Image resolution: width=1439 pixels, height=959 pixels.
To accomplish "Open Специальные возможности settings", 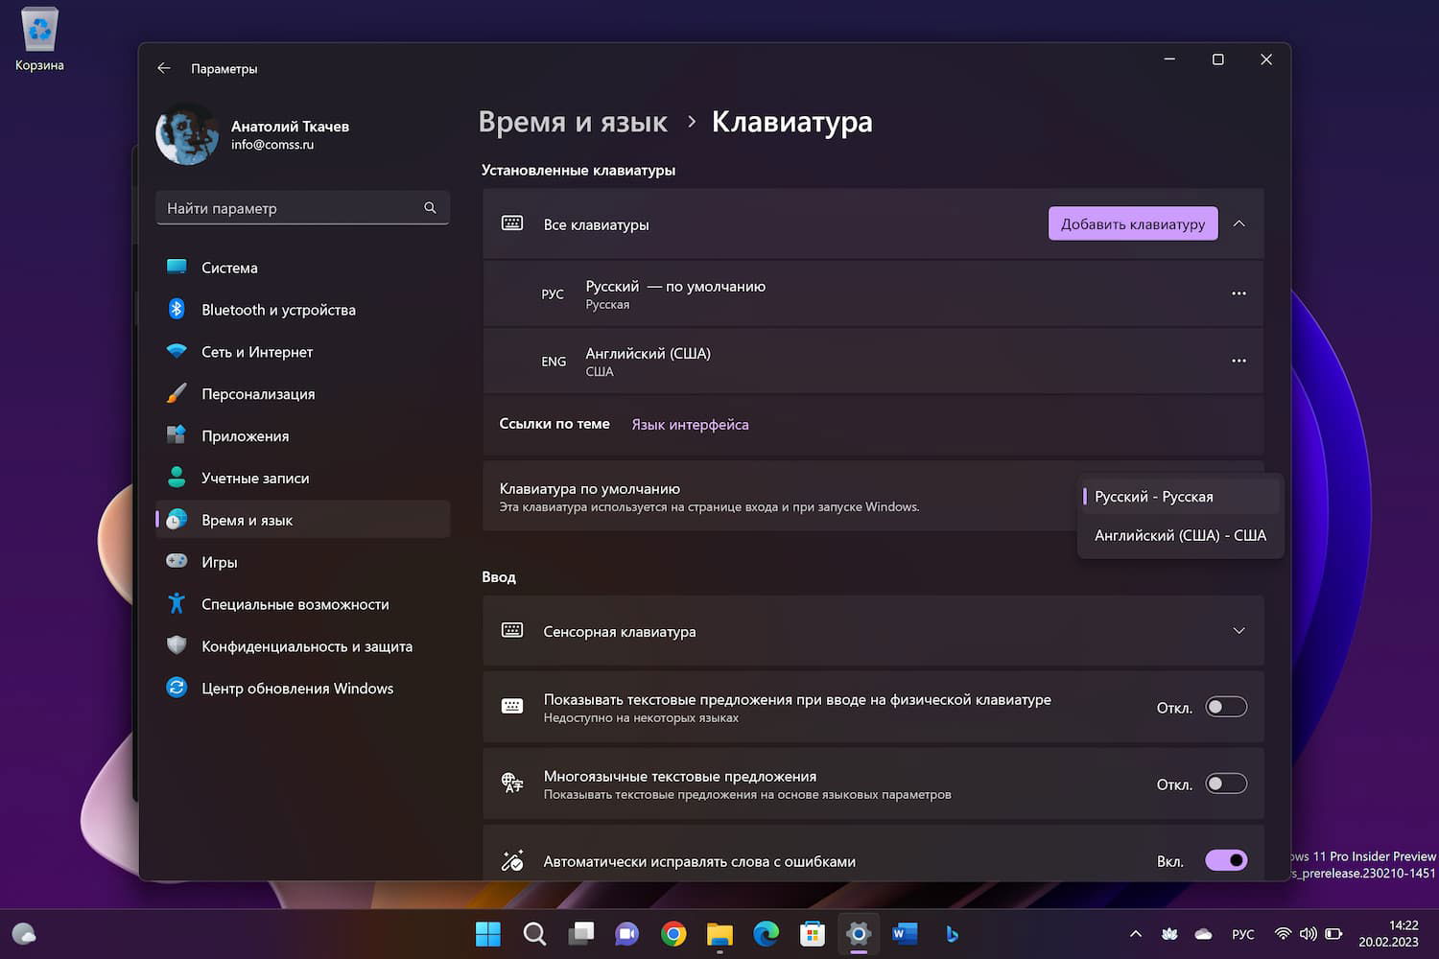I will pyautogui.click(x=302, y=604).
